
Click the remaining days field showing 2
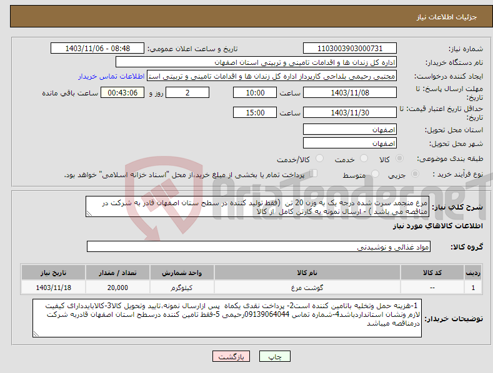(x=187, y=92)
